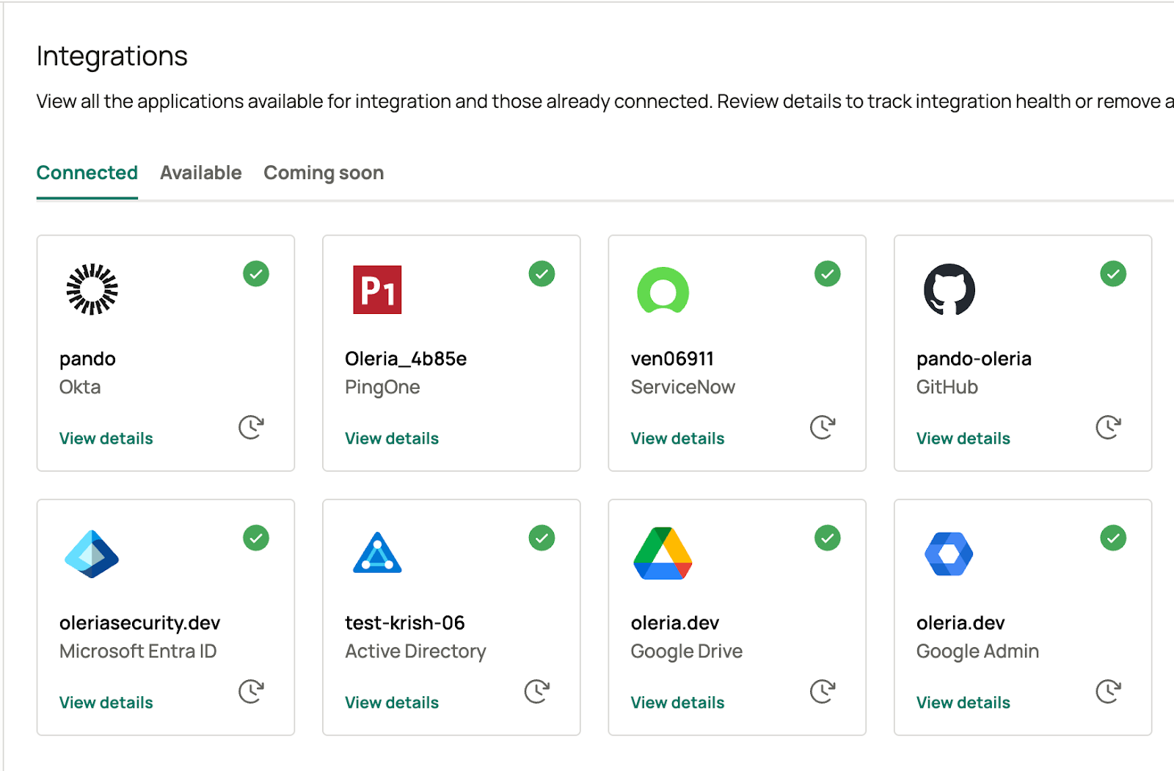
Task: View details for test-krish-06 Active Directory
Action: [392, 703]
